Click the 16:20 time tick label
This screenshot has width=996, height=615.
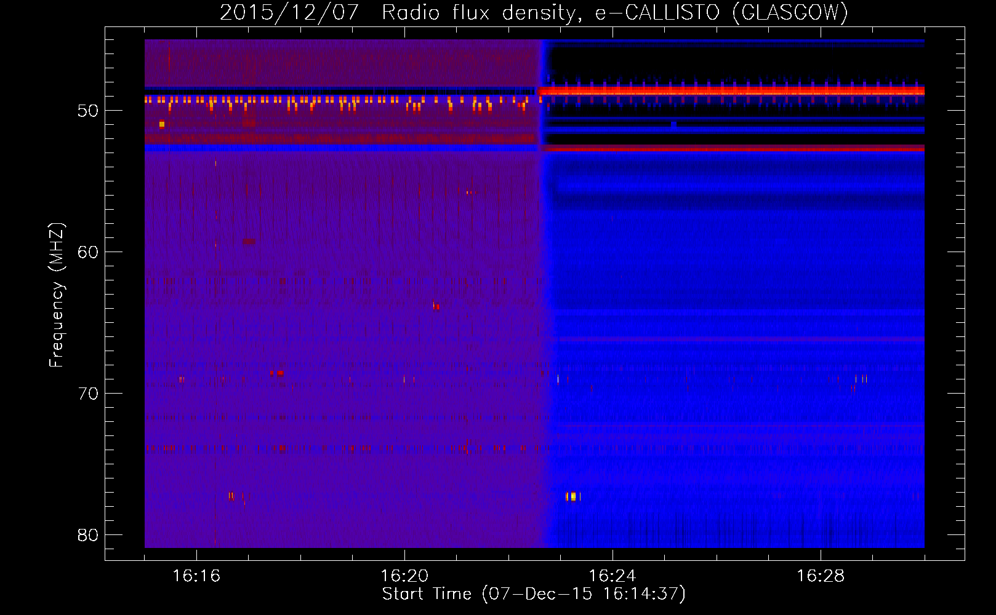click(404, 576)
